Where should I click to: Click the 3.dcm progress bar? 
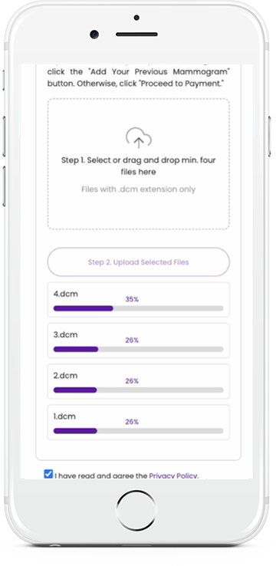[x=139, y=349]
